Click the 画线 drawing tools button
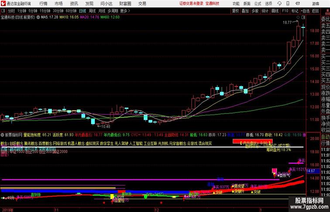Screen dimensions: 330x212 click(x=275, y=11)
